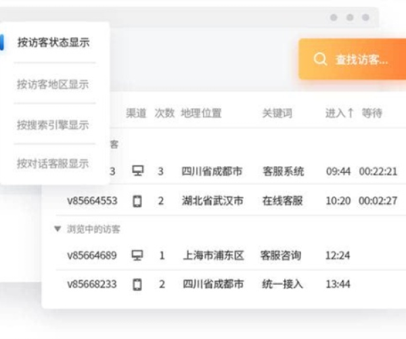Screen dimensions: 406x339
Task: Click keyword 客服咨询
Action: (x=281, y=255)
